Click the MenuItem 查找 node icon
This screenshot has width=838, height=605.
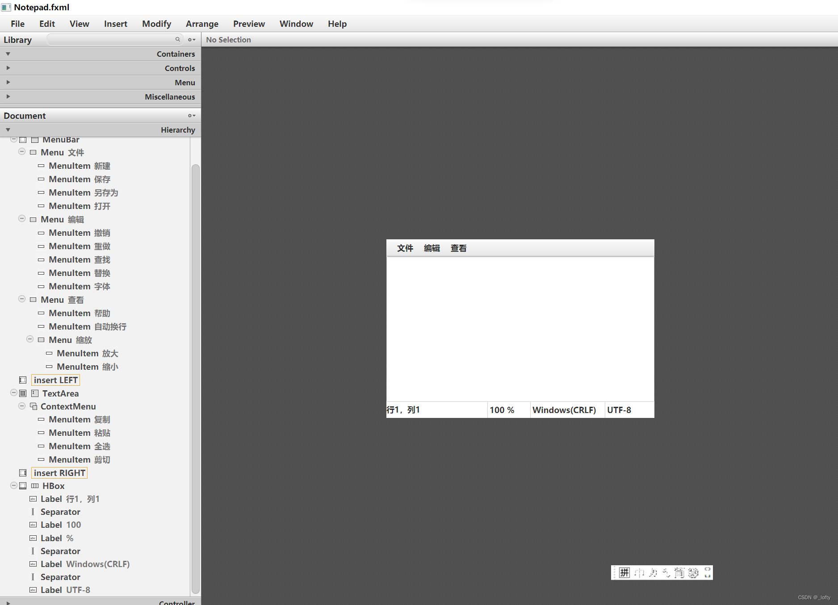(x=41, y=259)
